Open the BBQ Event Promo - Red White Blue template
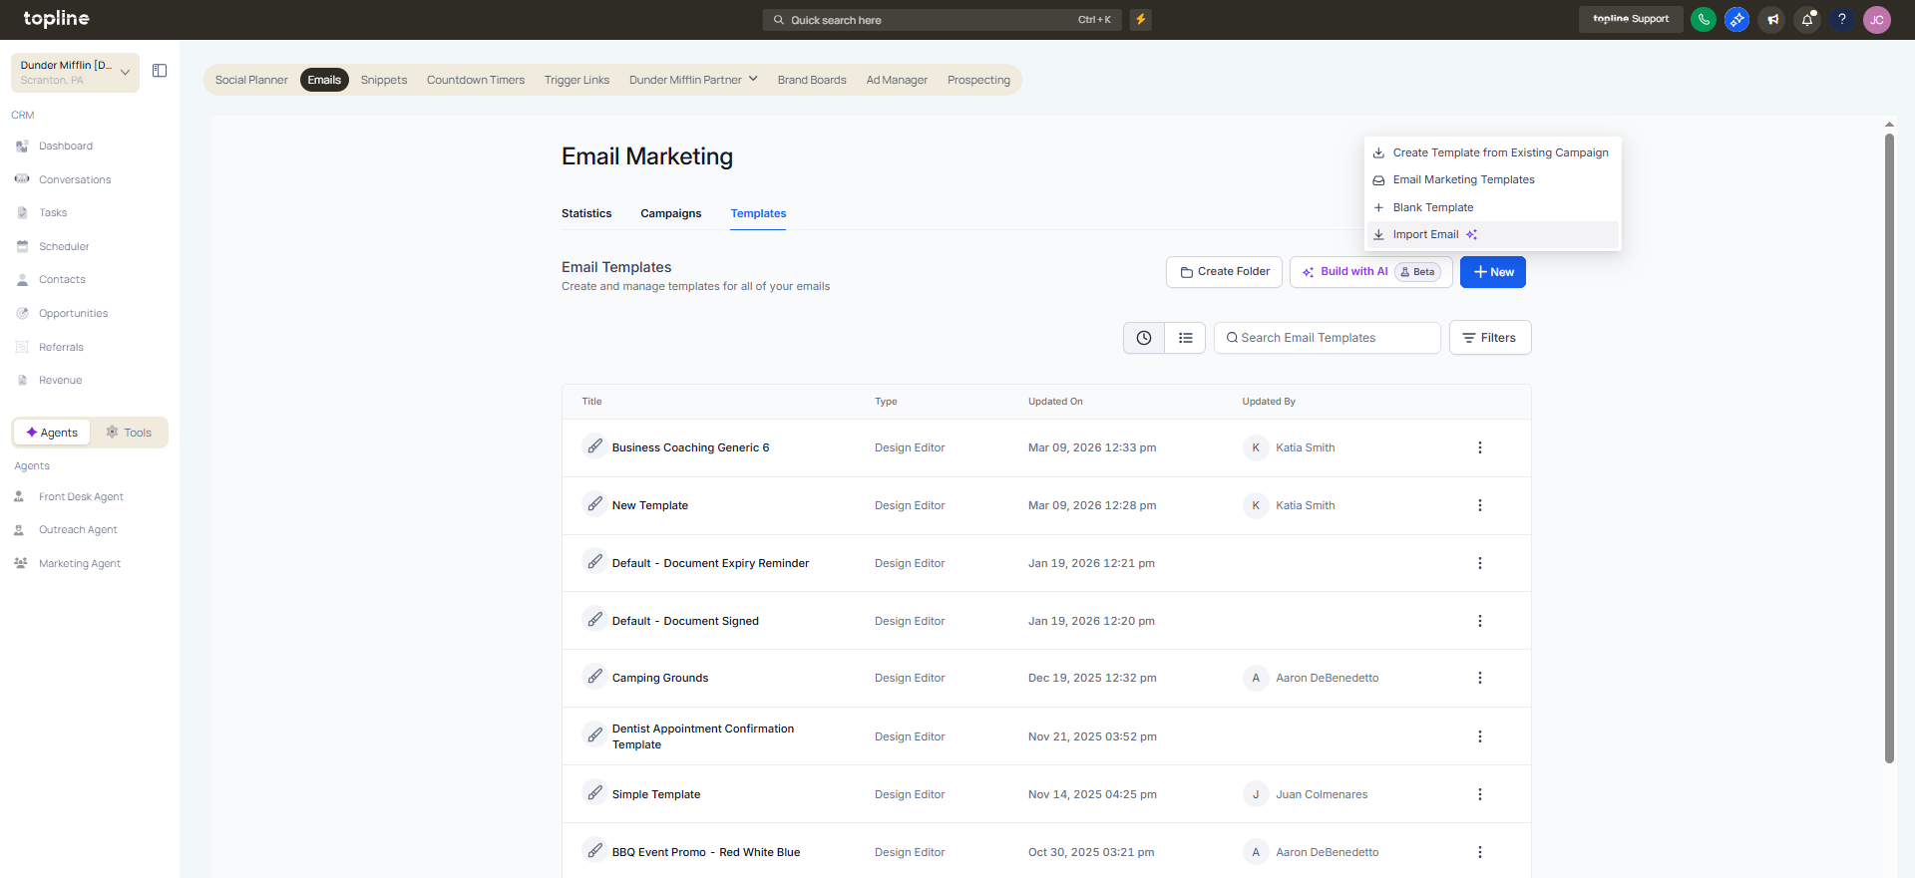The width and height of the screenshot is (1915, 878). tap(706, 853)
